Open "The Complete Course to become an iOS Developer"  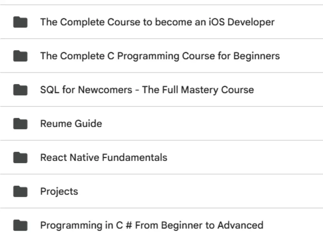click(x=157, y=22)
